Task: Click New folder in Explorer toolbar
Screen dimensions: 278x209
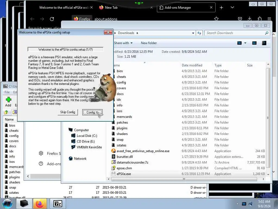Action: 149,43
